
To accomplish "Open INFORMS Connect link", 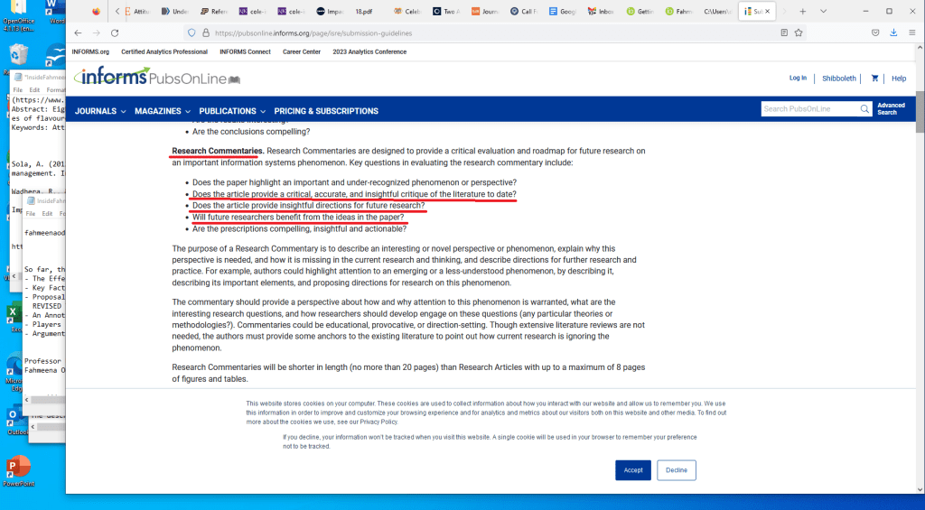I will pos(245,51).
